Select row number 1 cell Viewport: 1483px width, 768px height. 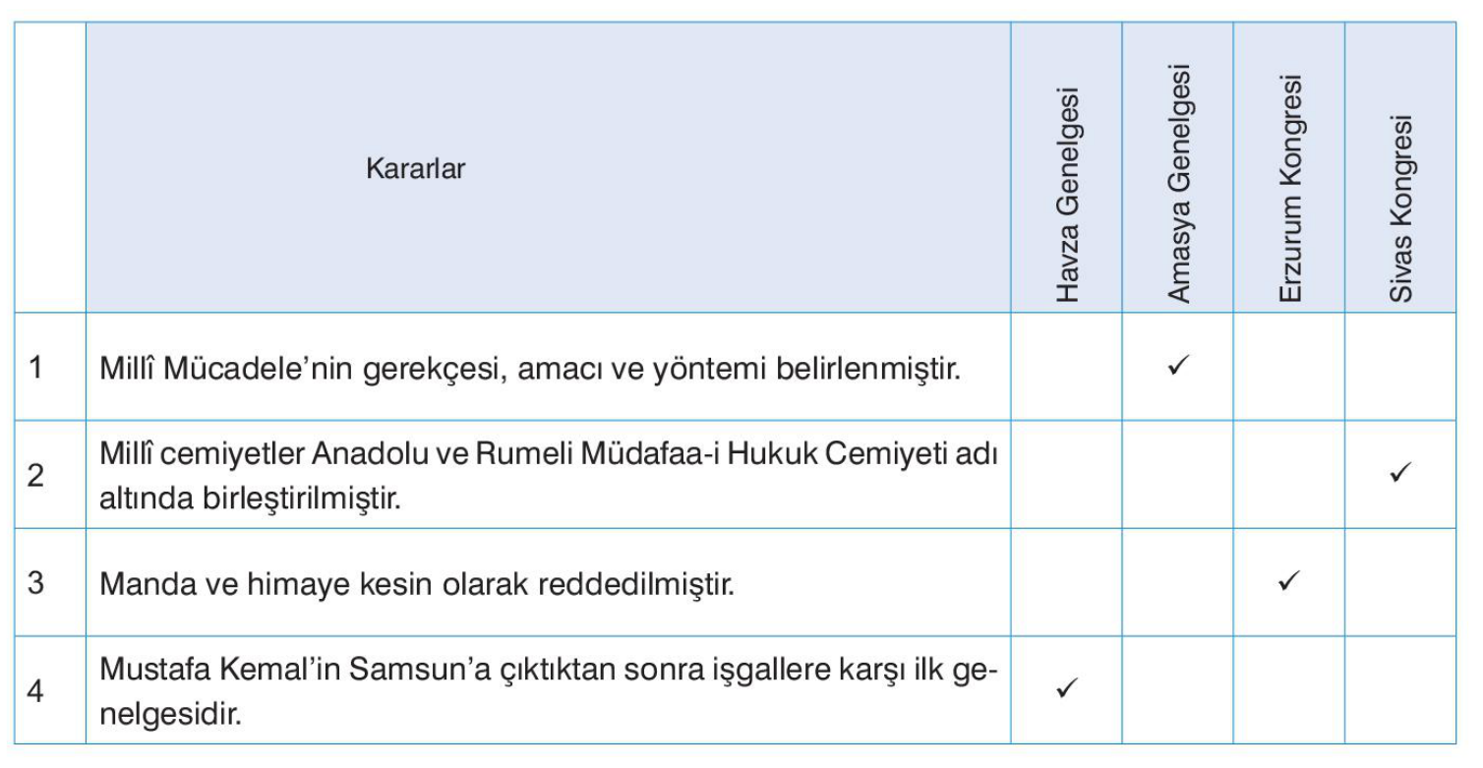pos(36,368)
